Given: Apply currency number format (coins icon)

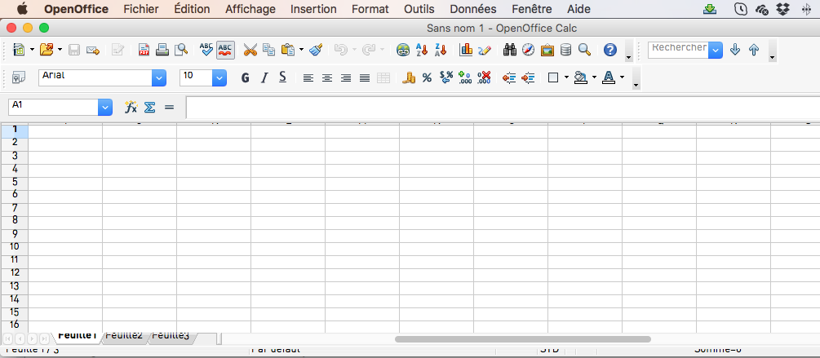Looking at the screenshot, I should (x=409, y=77).
